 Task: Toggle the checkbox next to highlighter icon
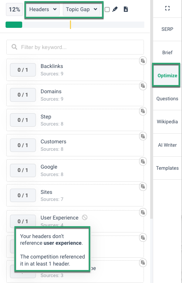(107, 9)
